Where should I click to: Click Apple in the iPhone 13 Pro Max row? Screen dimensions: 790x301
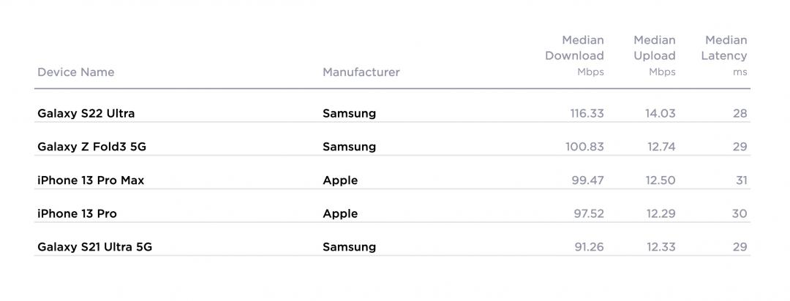tap(340, 180)
